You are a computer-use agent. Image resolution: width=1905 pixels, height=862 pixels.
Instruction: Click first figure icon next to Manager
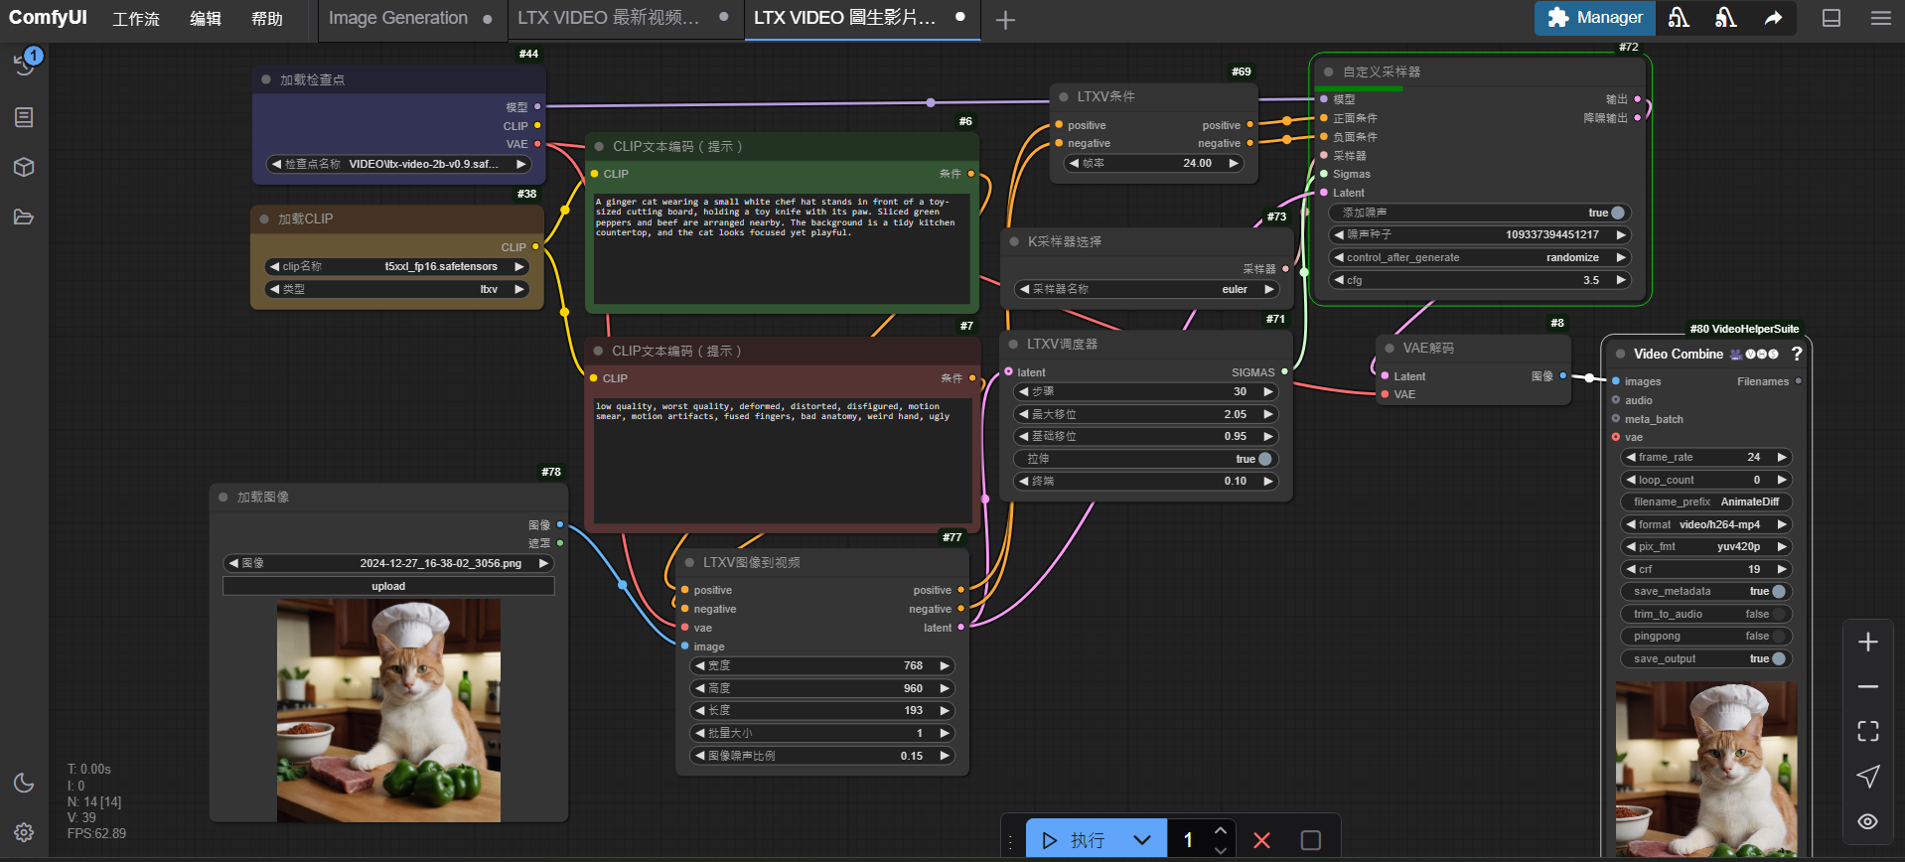1679,18
